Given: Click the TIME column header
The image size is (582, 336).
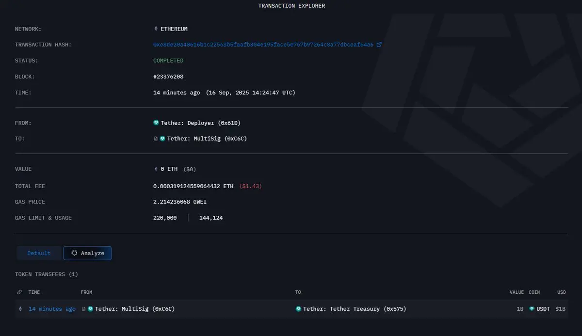Looking at the screenshot, I should pos(34,292).
